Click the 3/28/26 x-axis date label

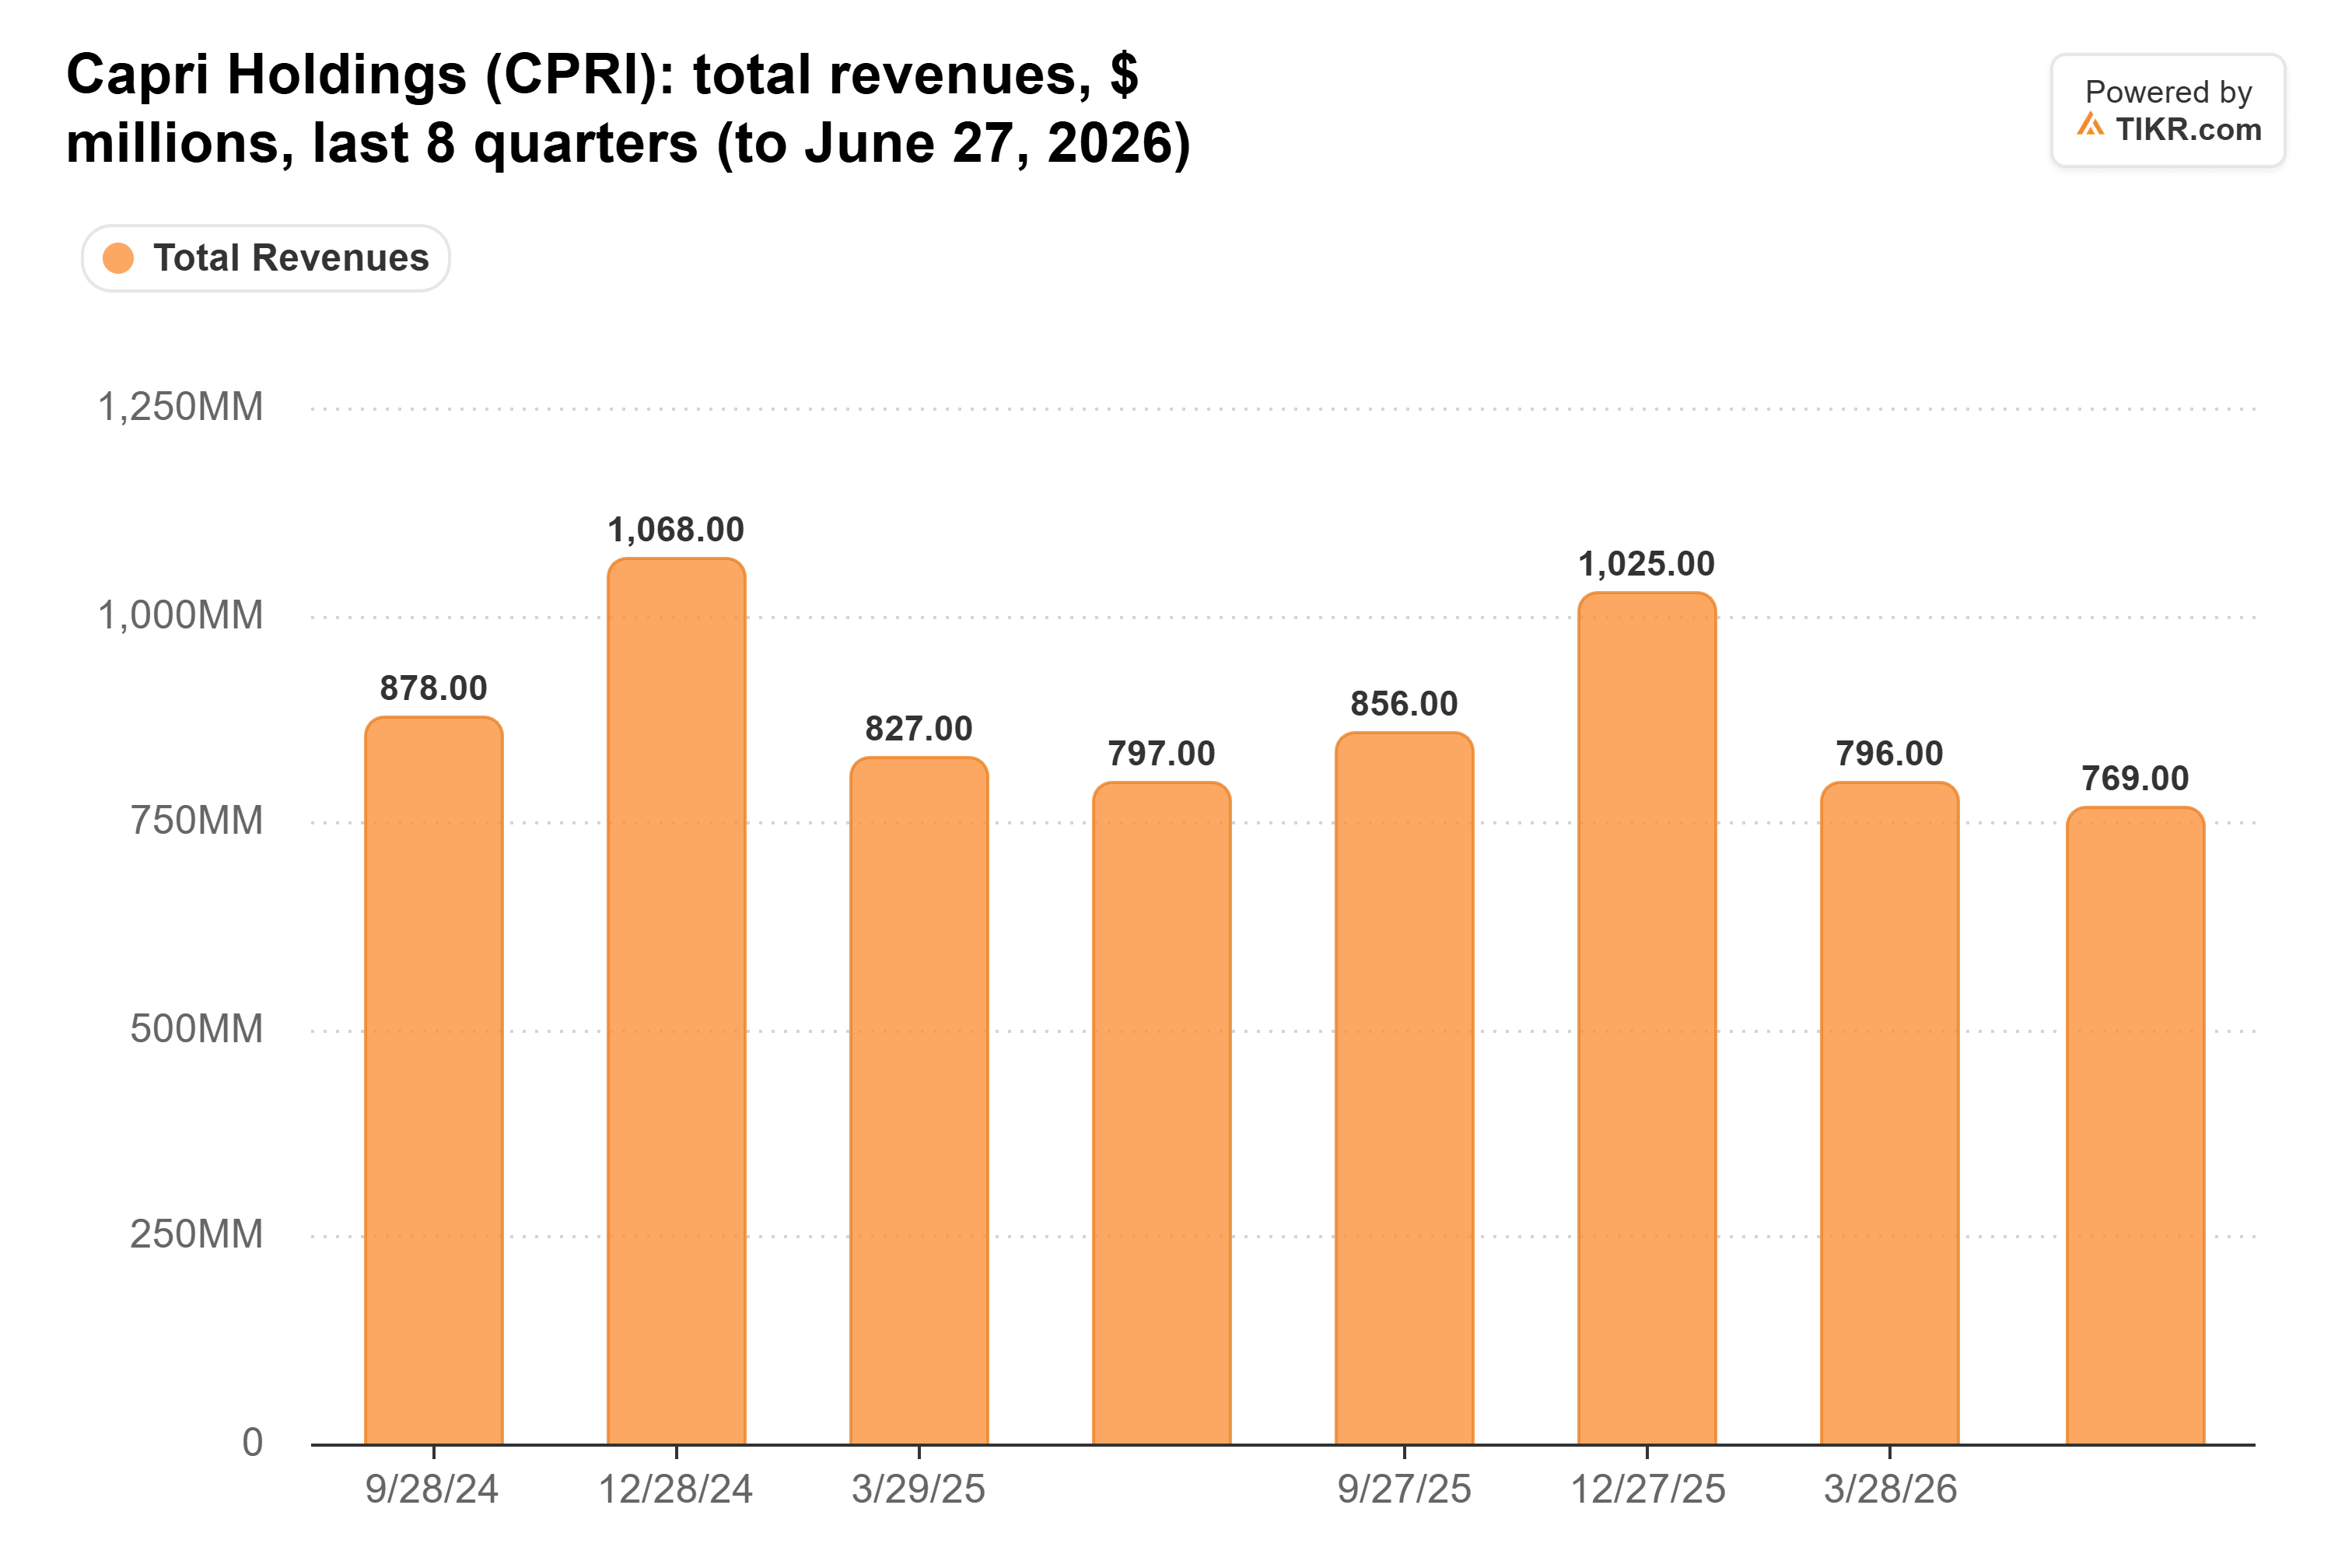pyautogui.click(x=1890, y=1490)
